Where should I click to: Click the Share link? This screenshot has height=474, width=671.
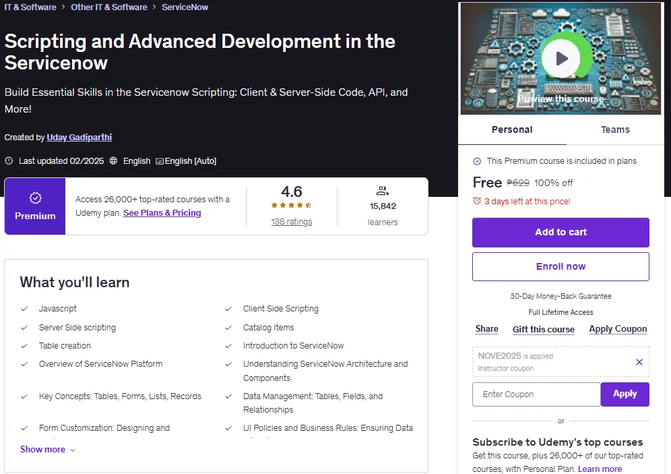(x=486, y=329)
